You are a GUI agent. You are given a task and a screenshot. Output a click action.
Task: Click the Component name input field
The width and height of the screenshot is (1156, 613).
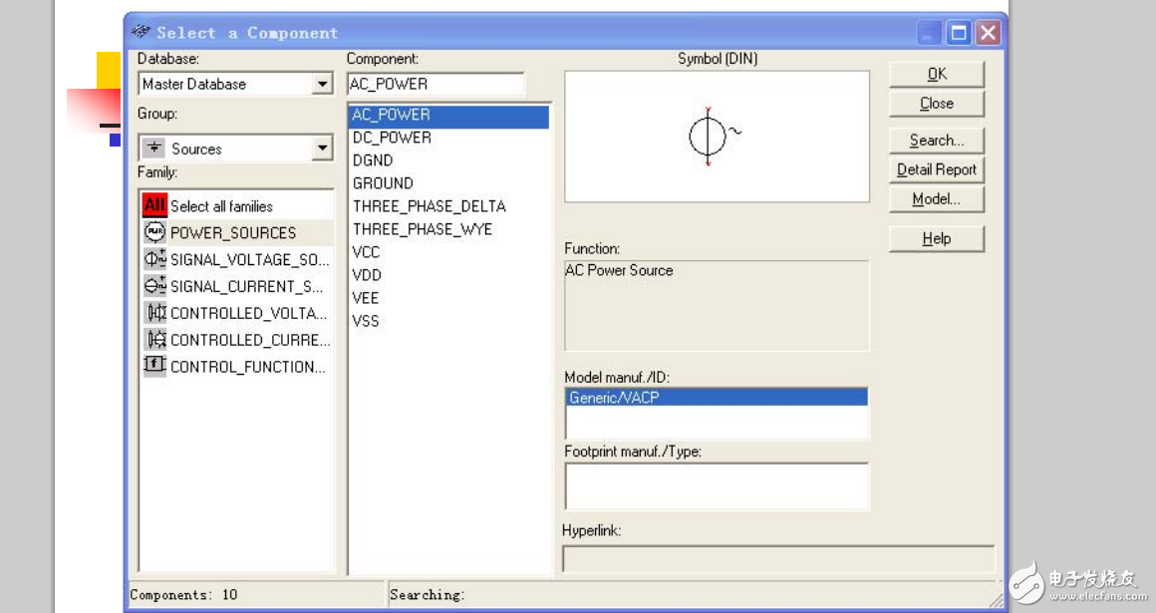(x=435, y=85)
